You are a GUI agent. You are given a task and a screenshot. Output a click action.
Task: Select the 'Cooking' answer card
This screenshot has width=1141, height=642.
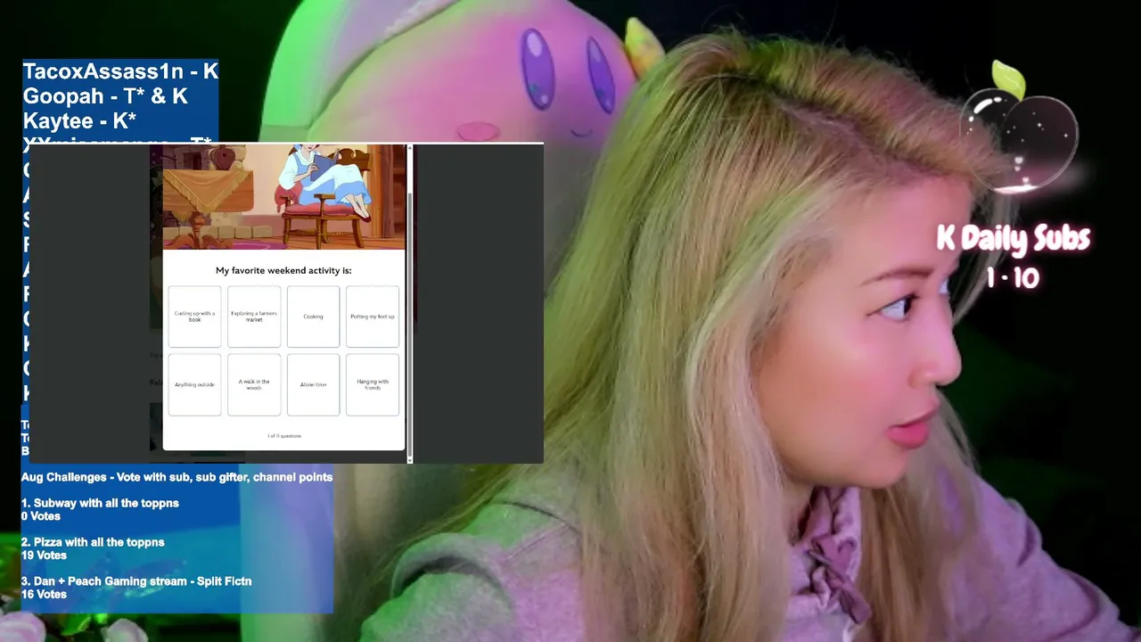[x=313, y=317]
